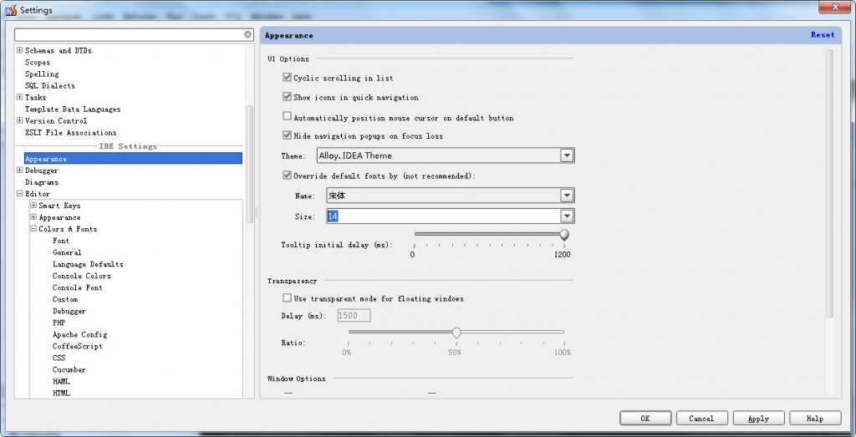Select PHP color settings item
Viewport: 856px width, 437px height.
pos(59,323)
